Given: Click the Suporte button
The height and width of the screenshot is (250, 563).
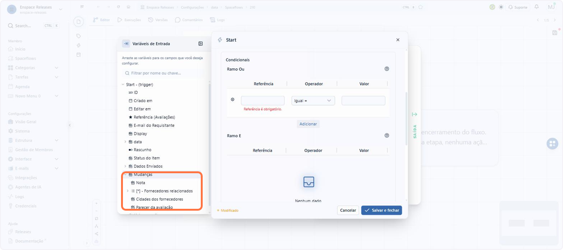Looking at the screenshot, I should coord(517,7).
